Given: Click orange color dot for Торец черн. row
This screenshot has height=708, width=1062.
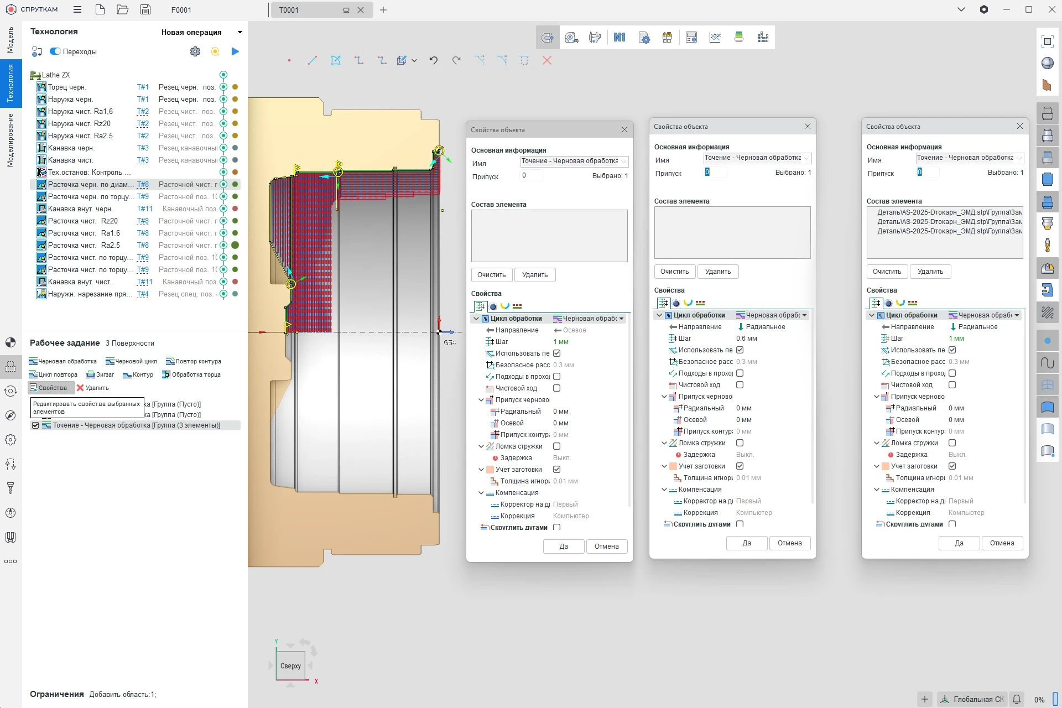Looking at the screenshot, I should (235, 87).
